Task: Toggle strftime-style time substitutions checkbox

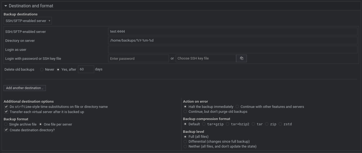Action: [x=6, y=107]
